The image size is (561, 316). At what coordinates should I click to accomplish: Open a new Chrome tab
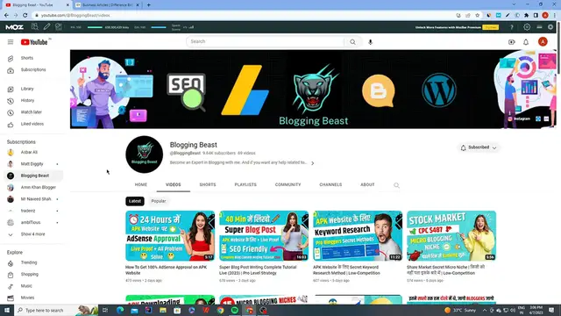click(x=148, y=5)
